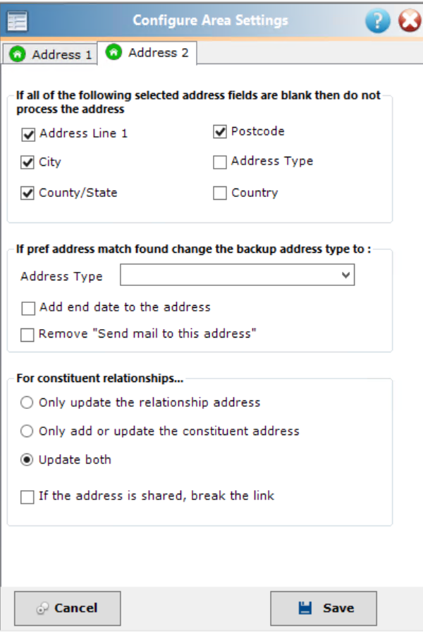Select Only update the relationship address
Screen dimensions: 423x632
coord(27,403)
